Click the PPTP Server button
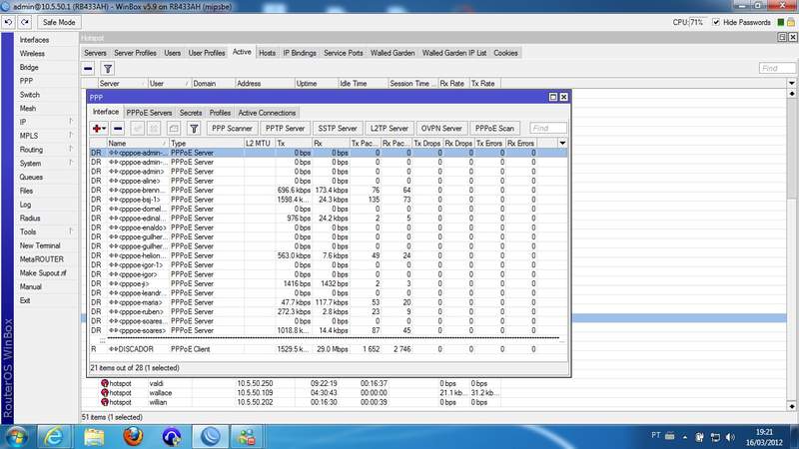799x449 pixels. tap(284, 129)
